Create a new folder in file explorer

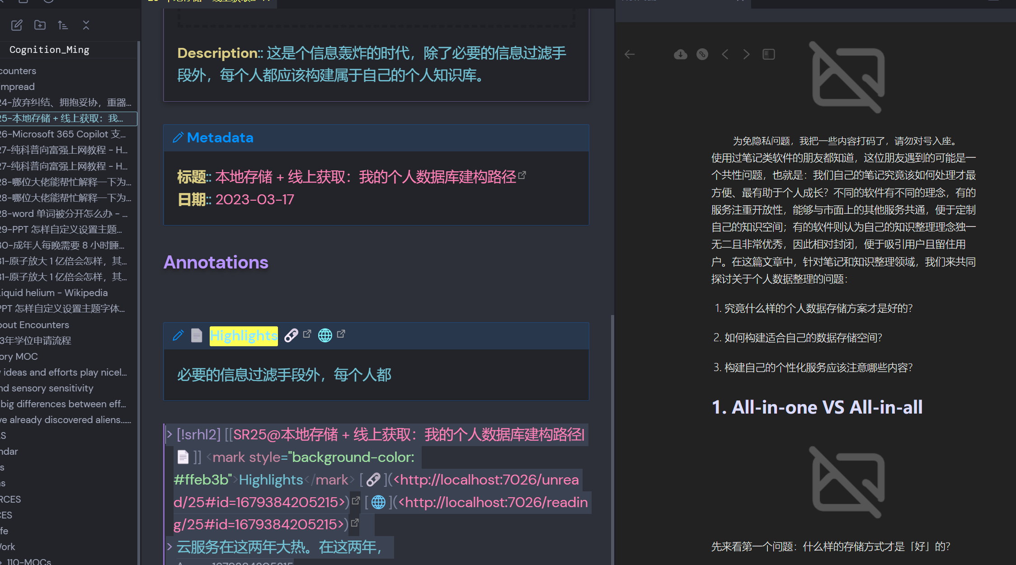coord(40,25)
